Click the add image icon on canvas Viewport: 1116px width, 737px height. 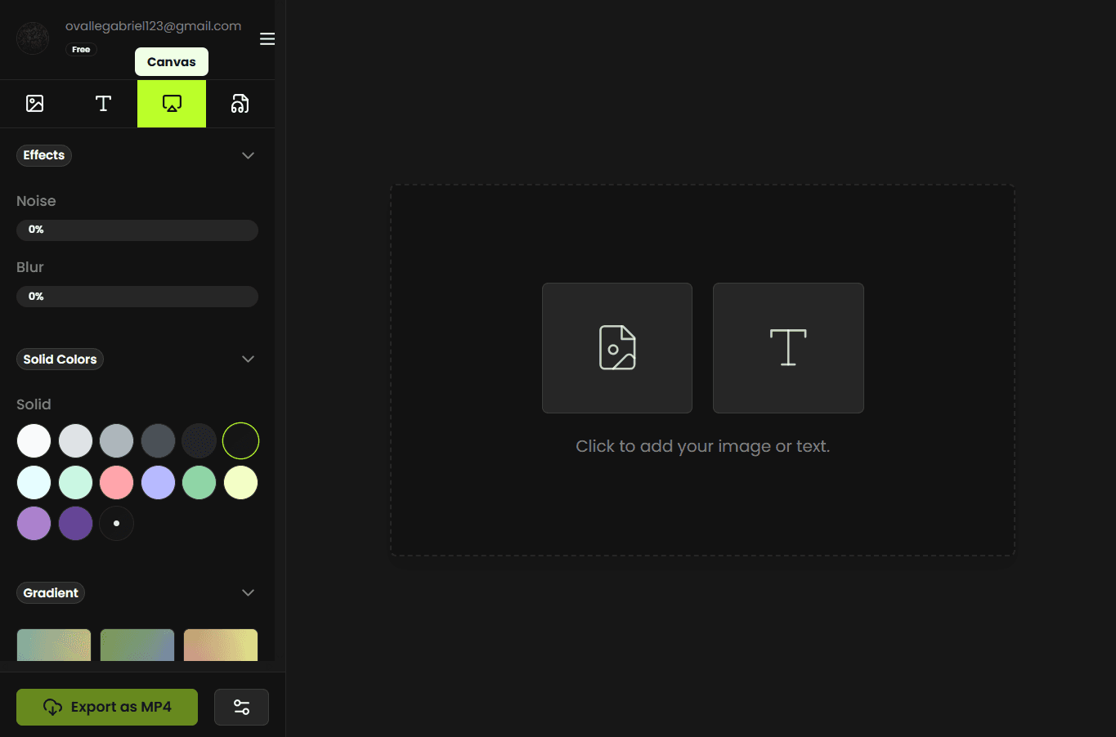[x=617, y=348]
